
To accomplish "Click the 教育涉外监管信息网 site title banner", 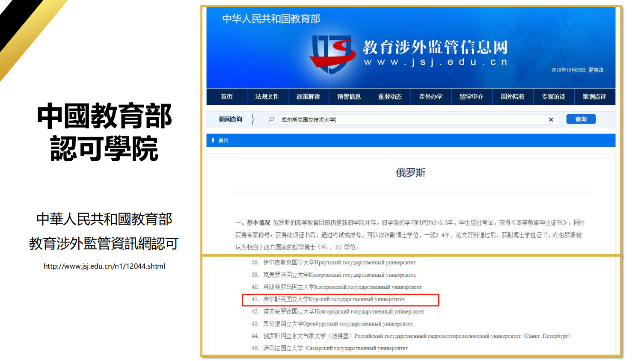I will pyautogui.click(x=436, y=47).
